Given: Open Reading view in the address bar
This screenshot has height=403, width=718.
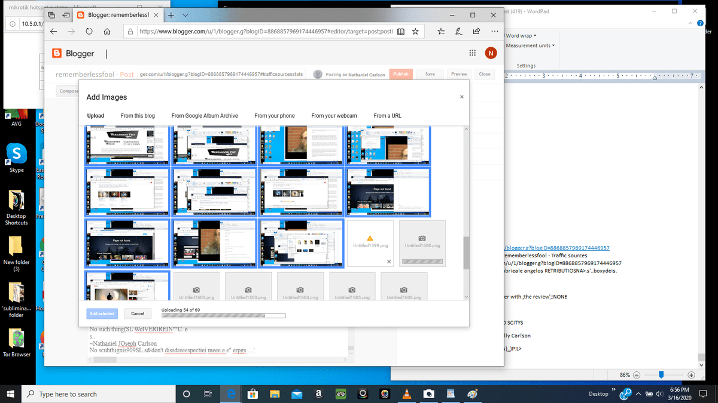Looking at the screenshot, I should point(401,32).
